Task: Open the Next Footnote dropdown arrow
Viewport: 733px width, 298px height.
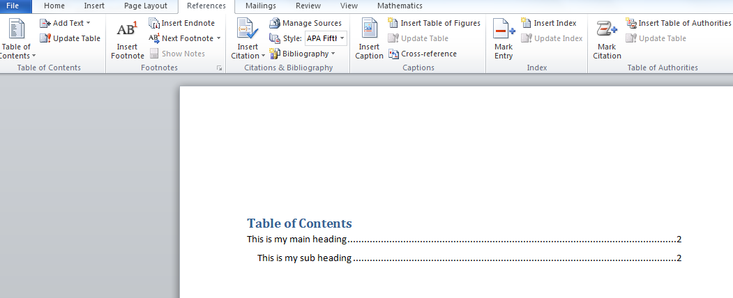Action: [218, 38]
